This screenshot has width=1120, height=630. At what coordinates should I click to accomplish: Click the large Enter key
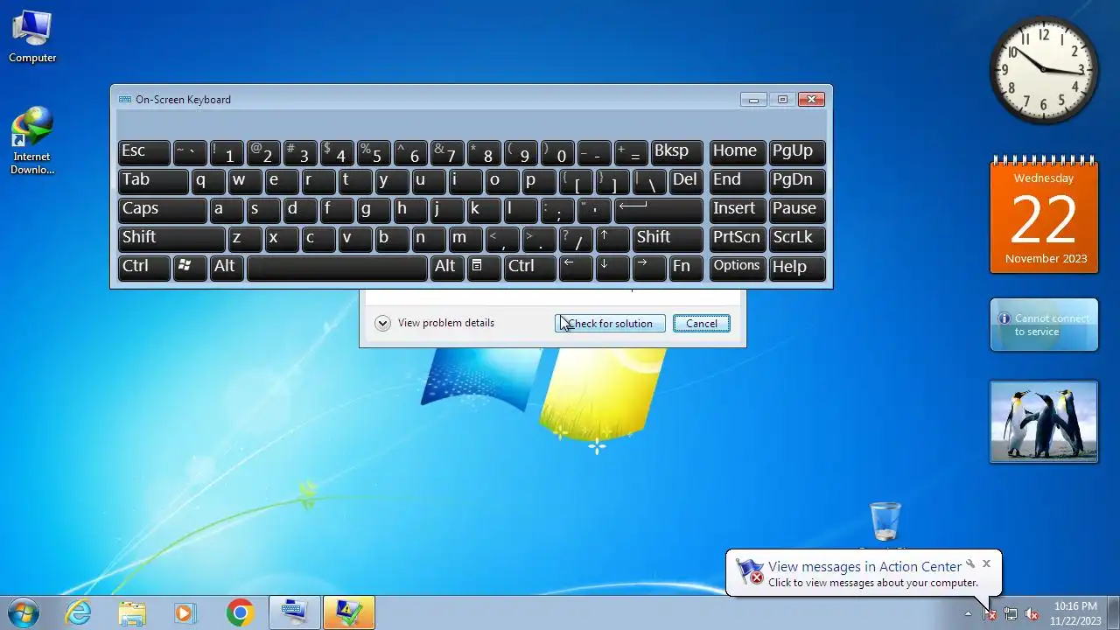pyautogui.click(x=659, y=209)
